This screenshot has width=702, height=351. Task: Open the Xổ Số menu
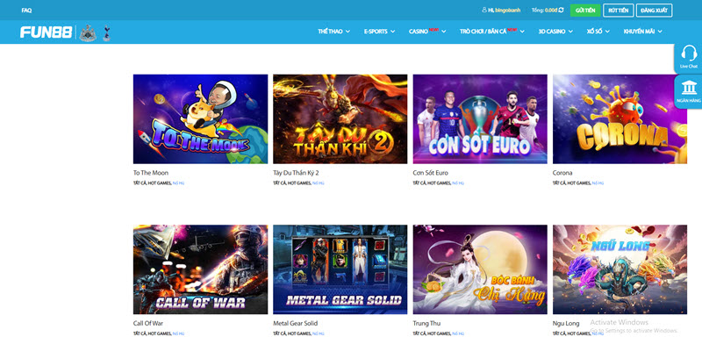point(594,32)
